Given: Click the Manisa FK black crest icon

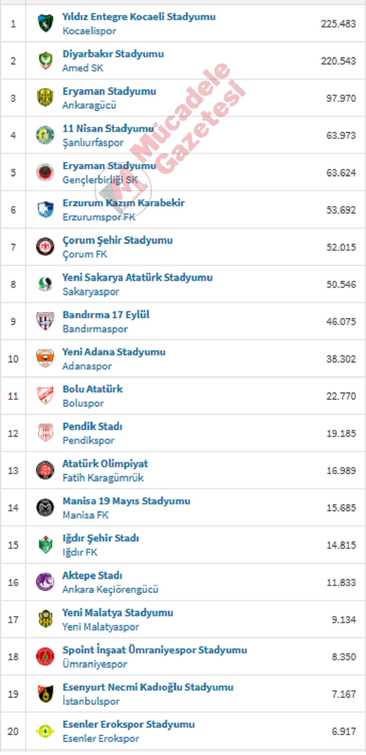Looking at the screenshot, I should click(45, 508).
